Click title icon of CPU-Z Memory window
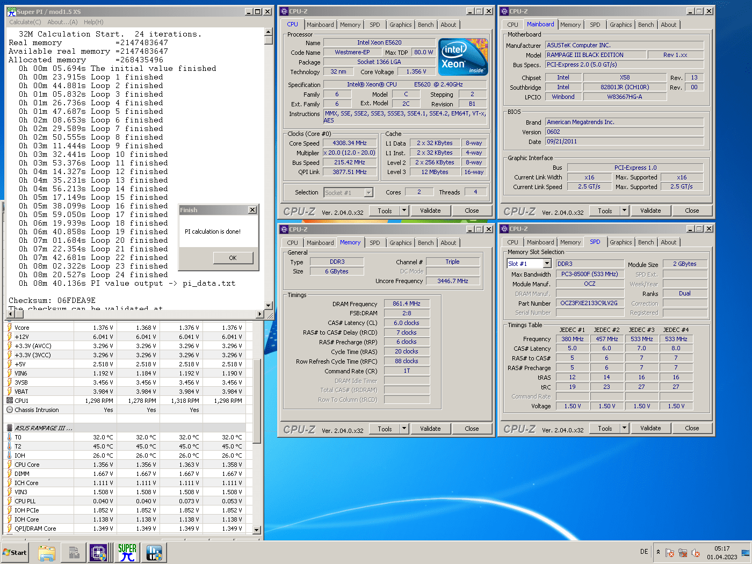752x564 pixels. pyautogui.click(x=284, y=229)
